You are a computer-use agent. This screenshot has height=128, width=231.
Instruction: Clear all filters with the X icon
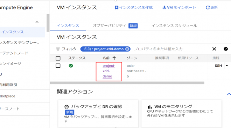[x=214, y=49]
